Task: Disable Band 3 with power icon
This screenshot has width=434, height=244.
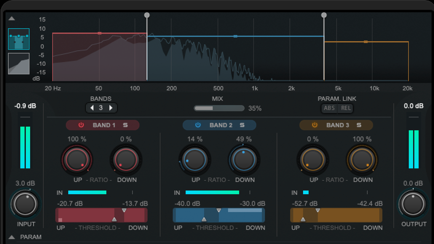Action: pyautogui.click(x=315, y=125)
